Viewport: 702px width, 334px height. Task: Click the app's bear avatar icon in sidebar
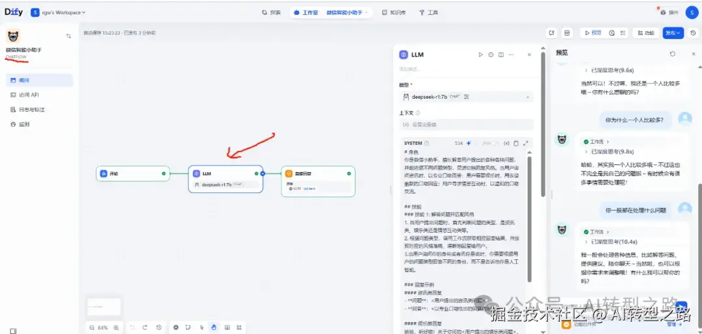coord(14,36)
